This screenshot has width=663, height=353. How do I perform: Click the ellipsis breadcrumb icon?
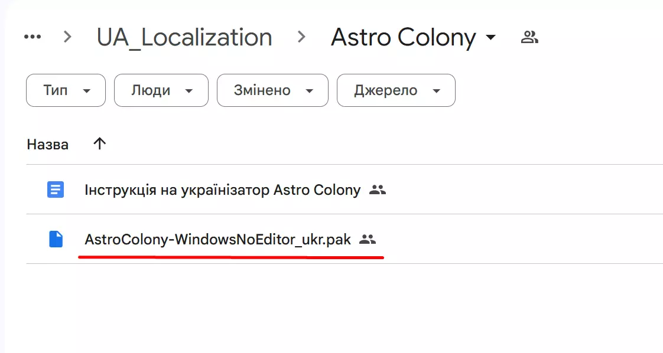[x=32, y=37]
